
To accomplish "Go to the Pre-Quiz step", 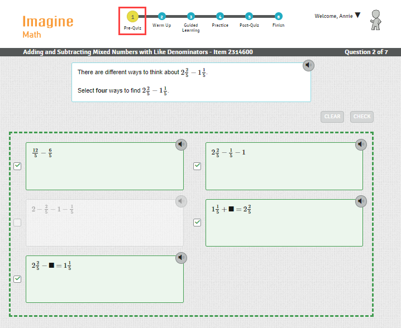I will tap(132, 17).
